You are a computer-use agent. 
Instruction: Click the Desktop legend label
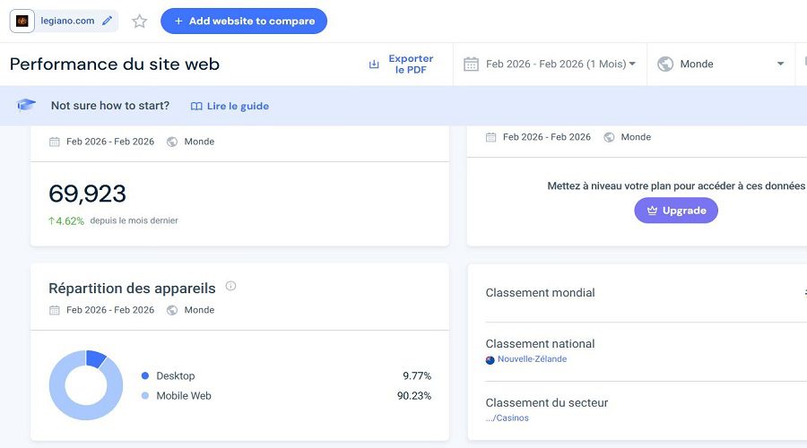(x=176, y=376)
